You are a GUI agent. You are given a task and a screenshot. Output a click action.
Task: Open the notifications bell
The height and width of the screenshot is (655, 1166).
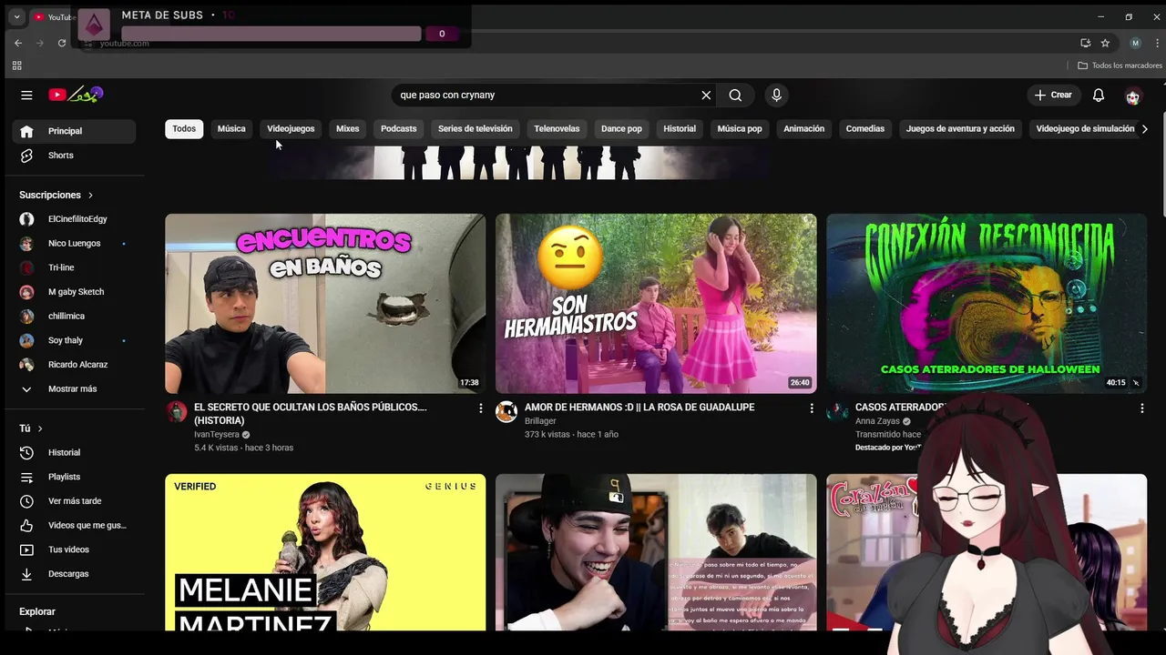tap(1099, 95)
